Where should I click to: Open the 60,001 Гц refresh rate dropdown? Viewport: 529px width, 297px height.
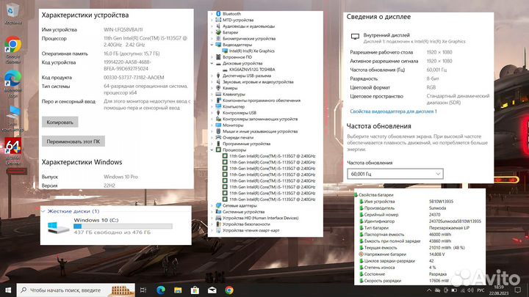click(x=395, y=174)
